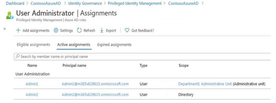Open the Admin1 name link
276x103 pixels.
pyautogui.click(x=32, y=84)
